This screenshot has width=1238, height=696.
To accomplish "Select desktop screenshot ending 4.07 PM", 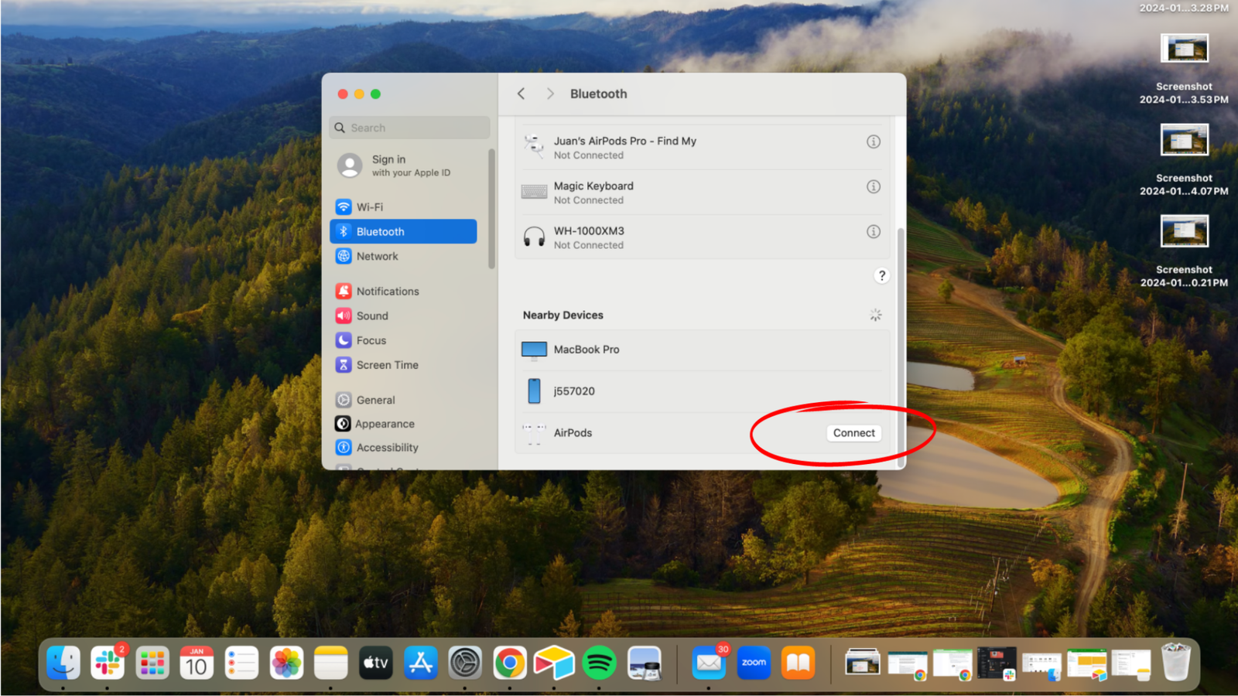I will tap(1184, 161).
